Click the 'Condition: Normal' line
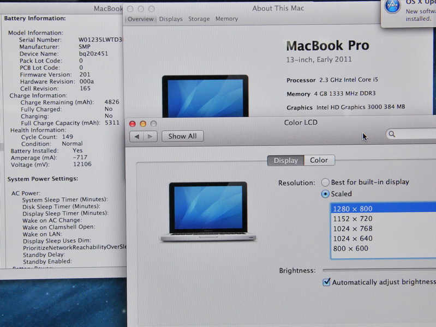The width and height of the screenshot is (436, 327). 52,144
